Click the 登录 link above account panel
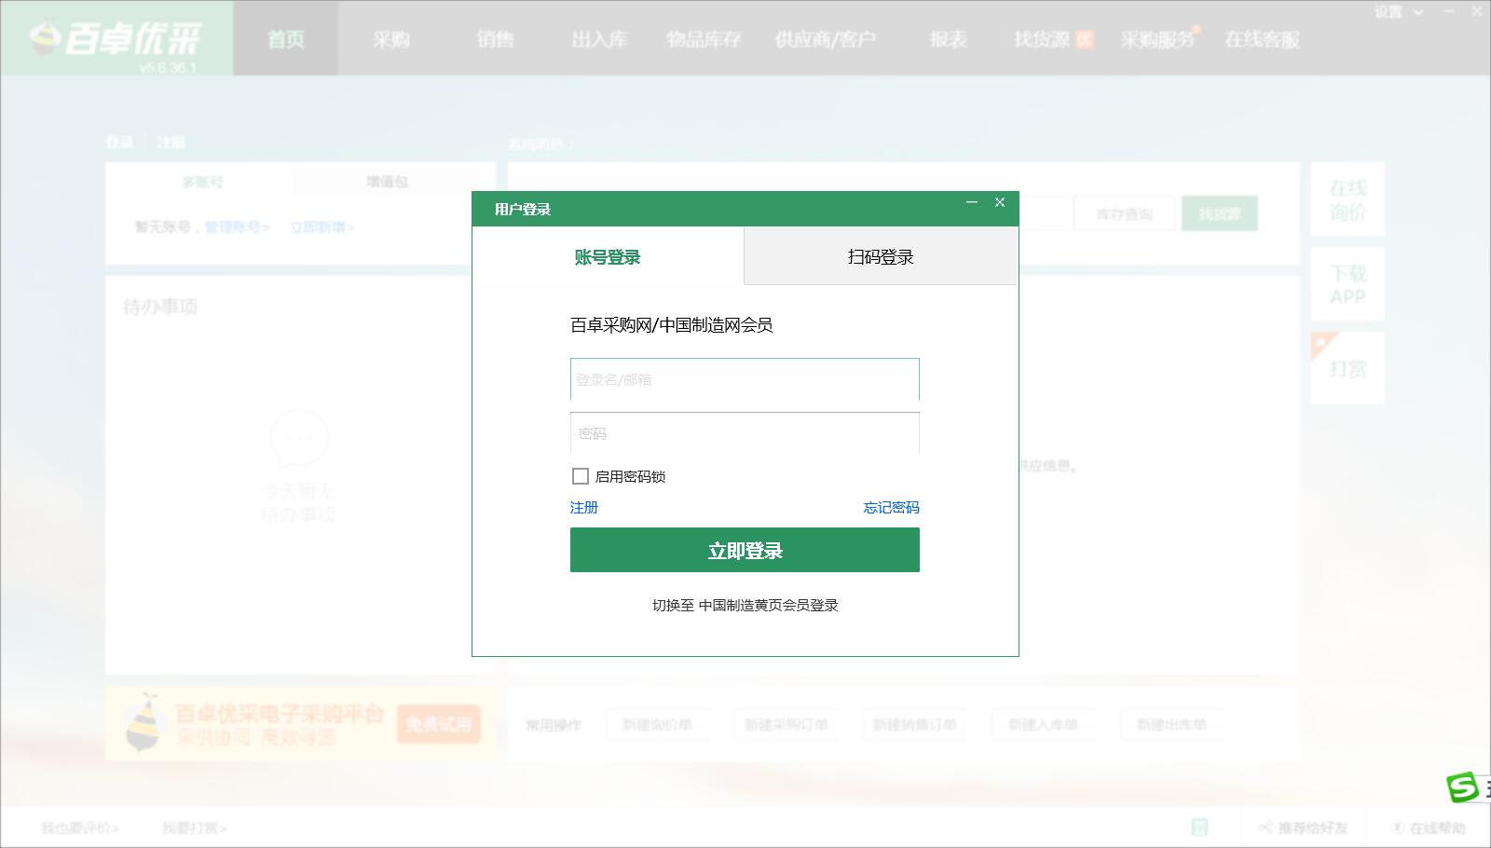Screen dimensions: 1491x848 (119, 143)
